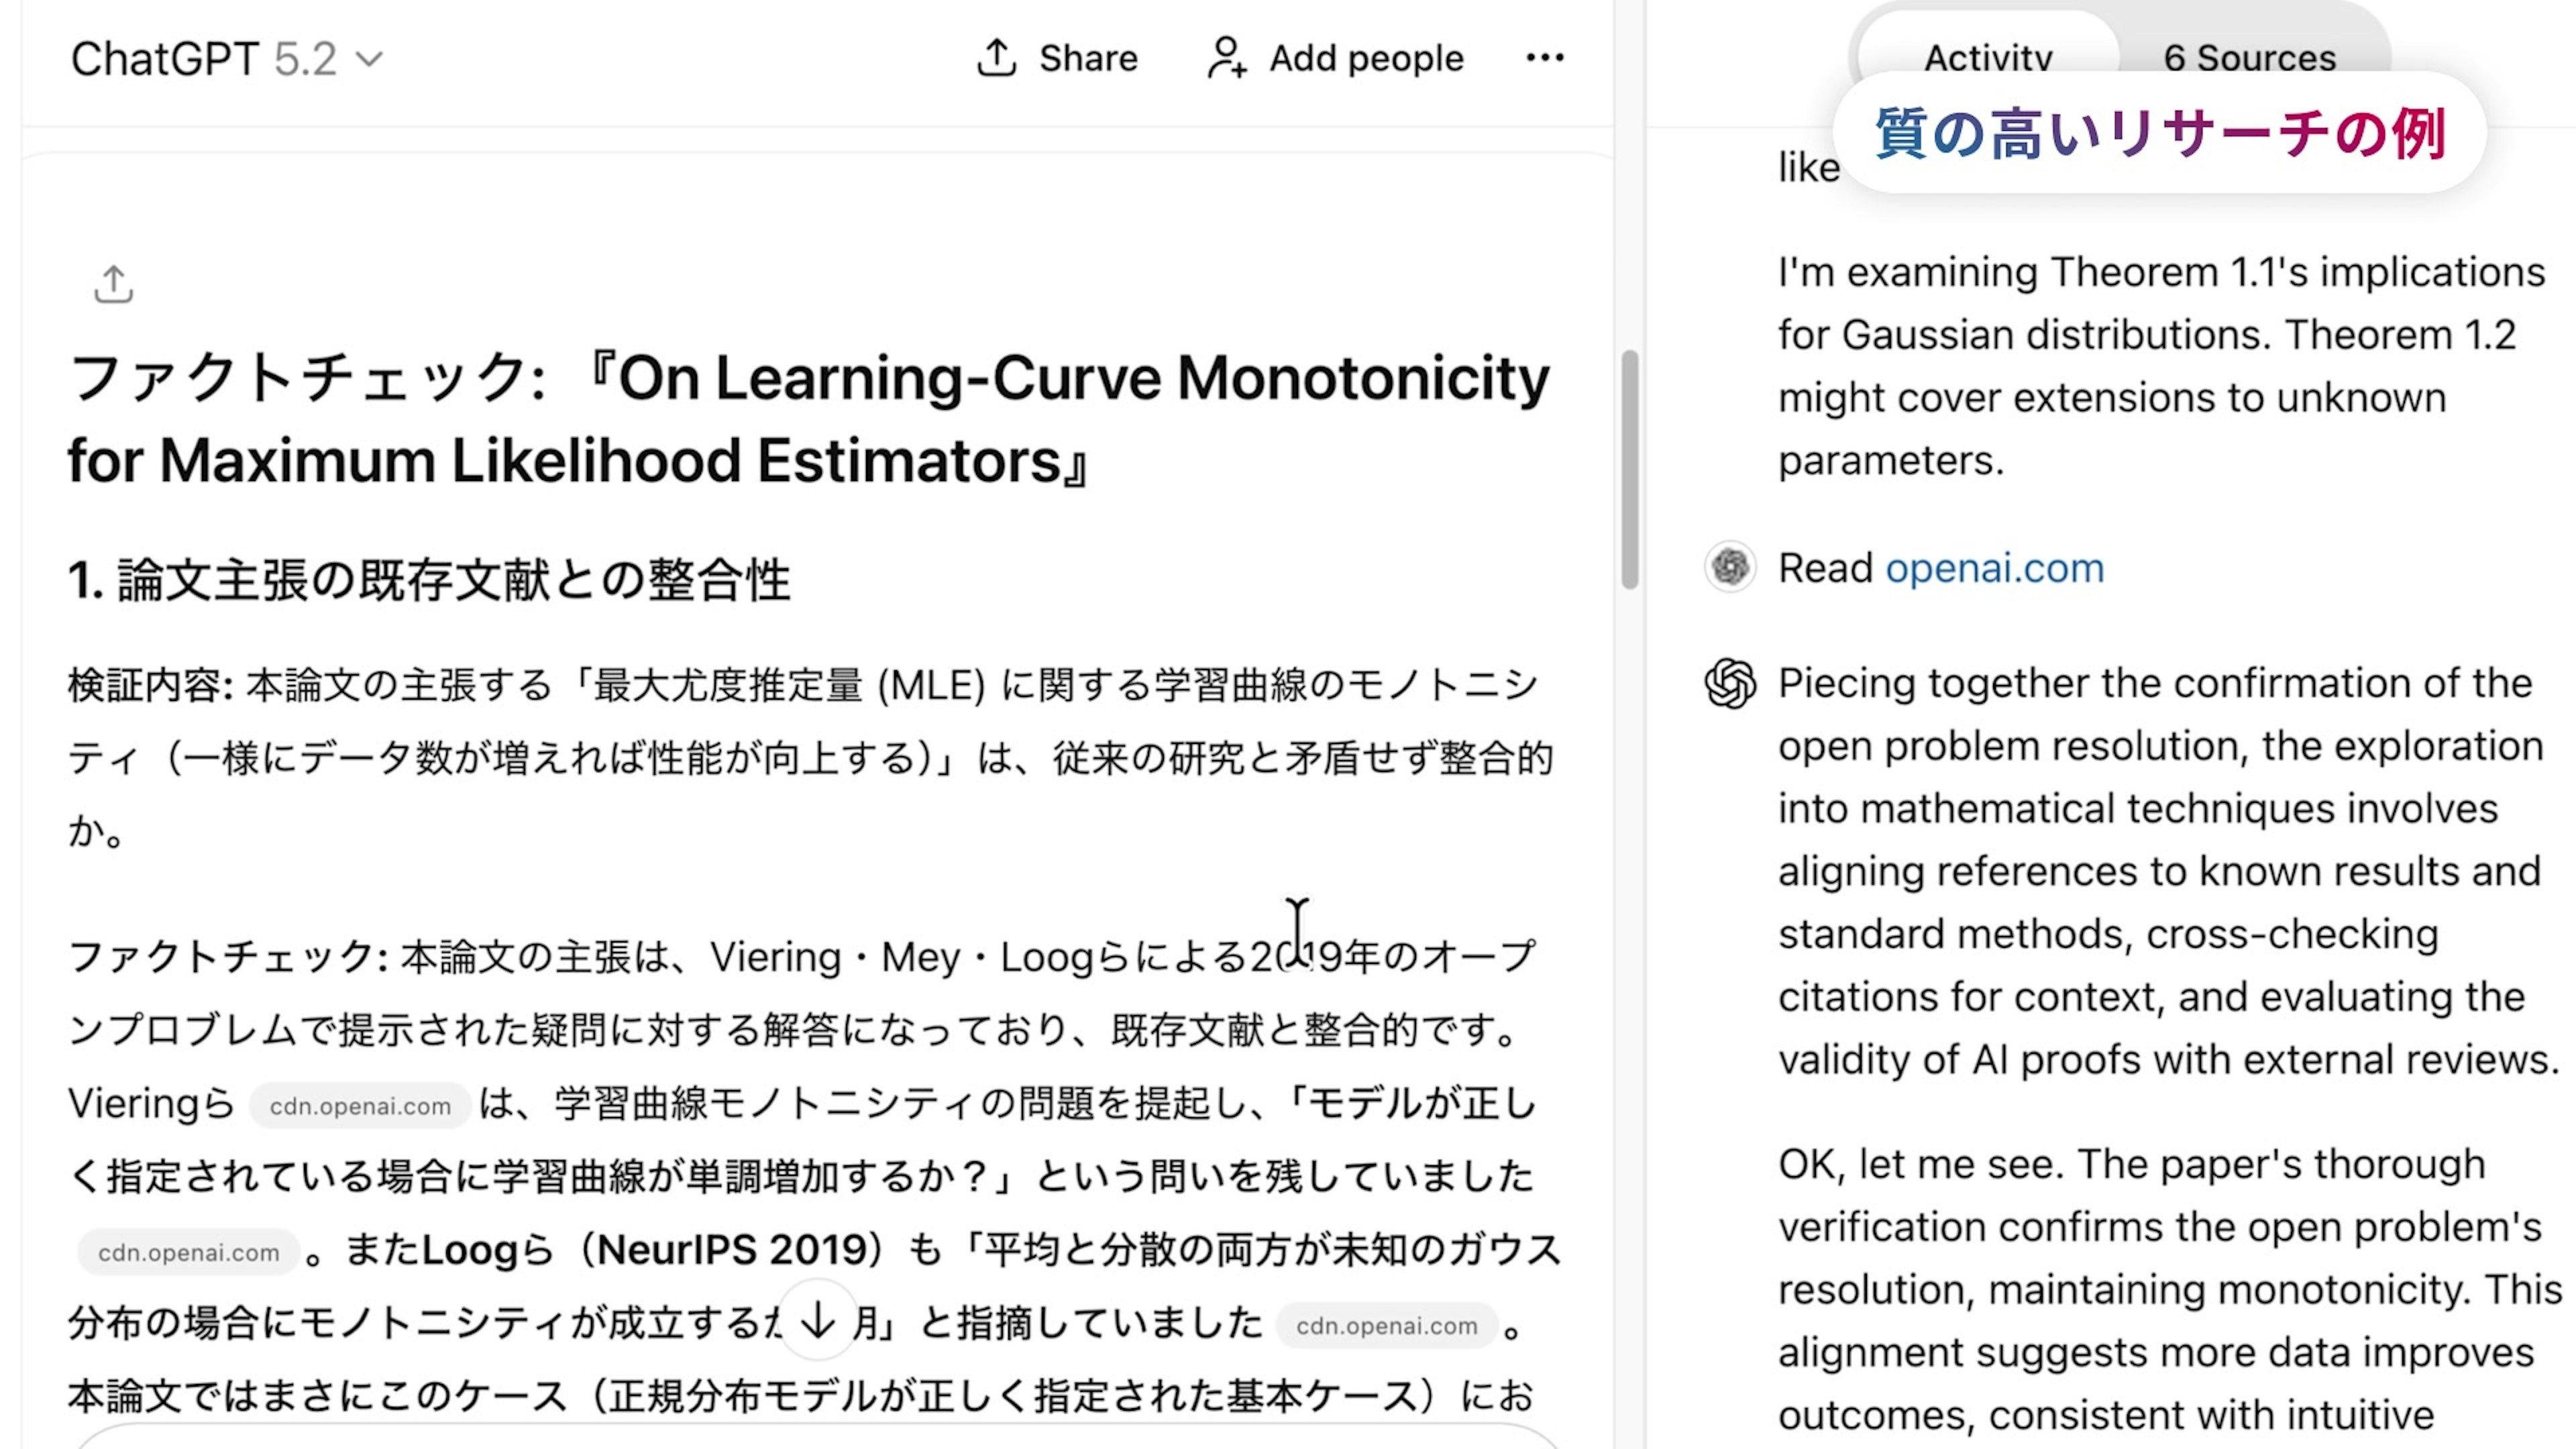Click the section heading 1. 論文主張の既存文献との整合性

click(429, 580)
